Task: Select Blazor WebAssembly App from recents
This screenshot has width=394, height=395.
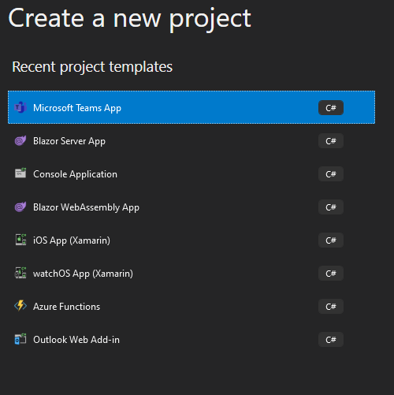Action: coord(191,207)
